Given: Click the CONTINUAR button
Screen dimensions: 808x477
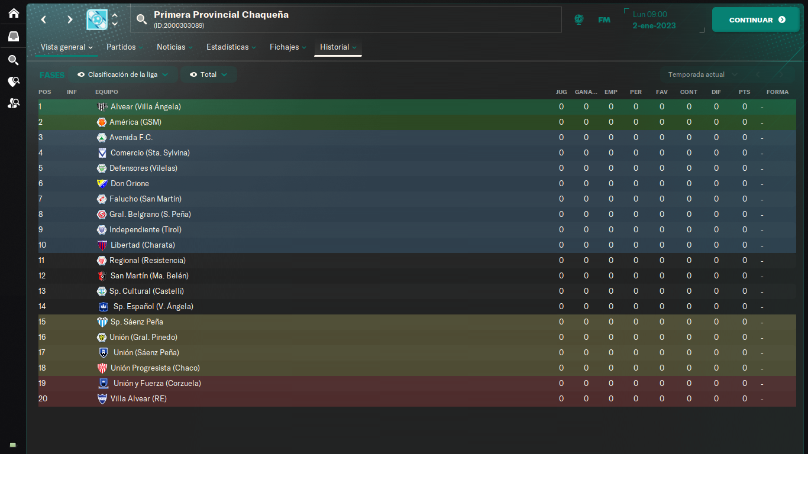Looking at the screenshot, I should click(x=756, y=20).
